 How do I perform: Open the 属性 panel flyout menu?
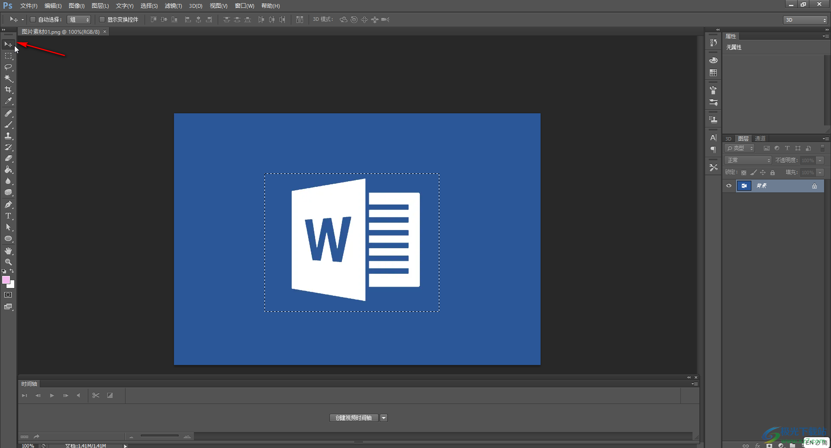point(826,36)
